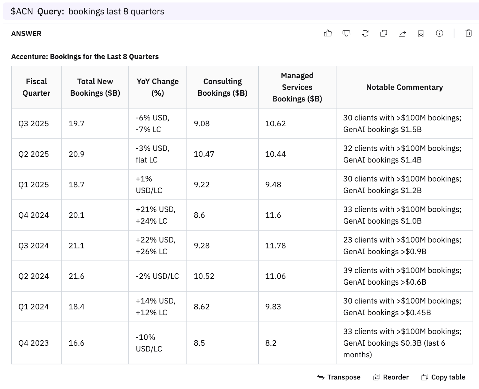Delete the answer with trash icon
Screen dimensions: 479x389
[469, 33]
